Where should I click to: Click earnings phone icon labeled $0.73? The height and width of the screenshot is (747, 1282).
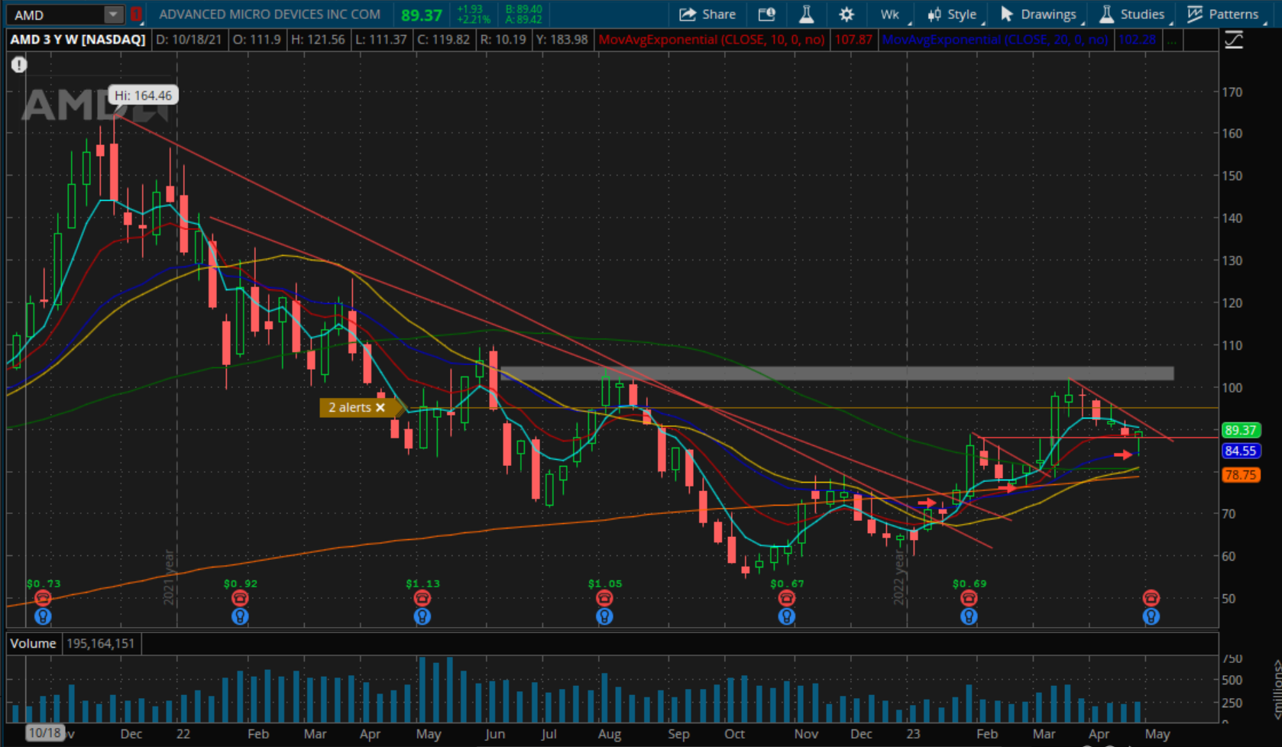tap(43, 598)
